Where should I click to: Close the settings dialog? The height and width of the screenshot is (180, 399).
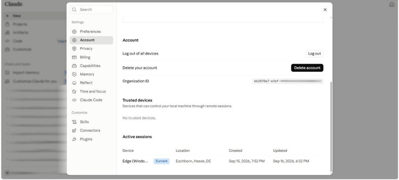[x=325, y=10]
